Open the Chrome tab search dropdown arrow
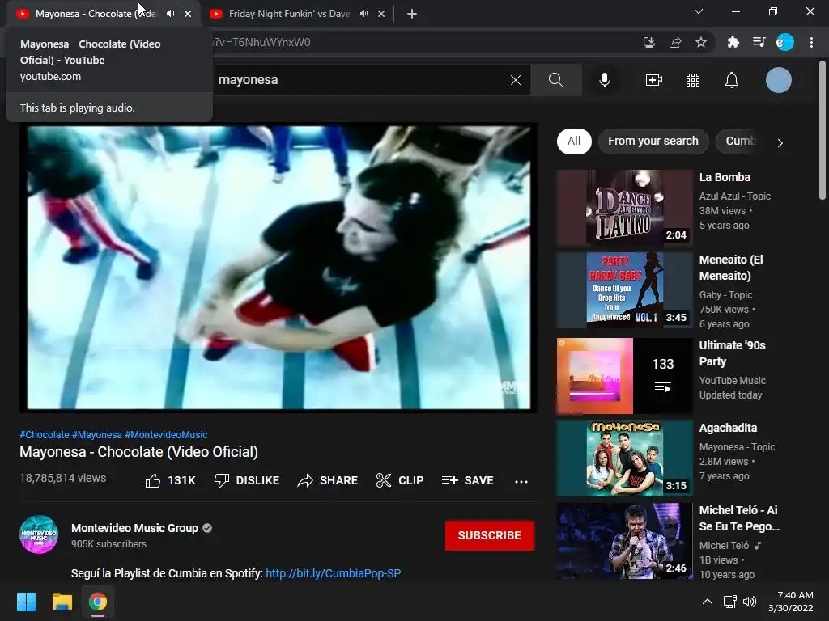The image size is (829, 621). click(699, 11)
